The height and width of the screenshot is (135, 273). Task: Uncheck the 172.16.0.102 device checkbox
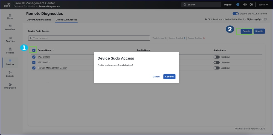[x=34, y=62]
